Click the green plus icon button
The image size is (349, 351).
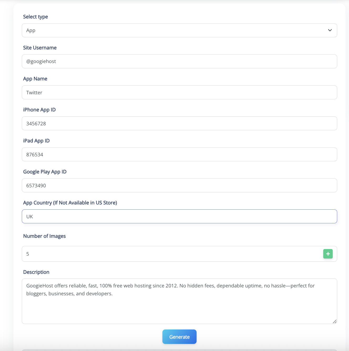pos(328,254)
